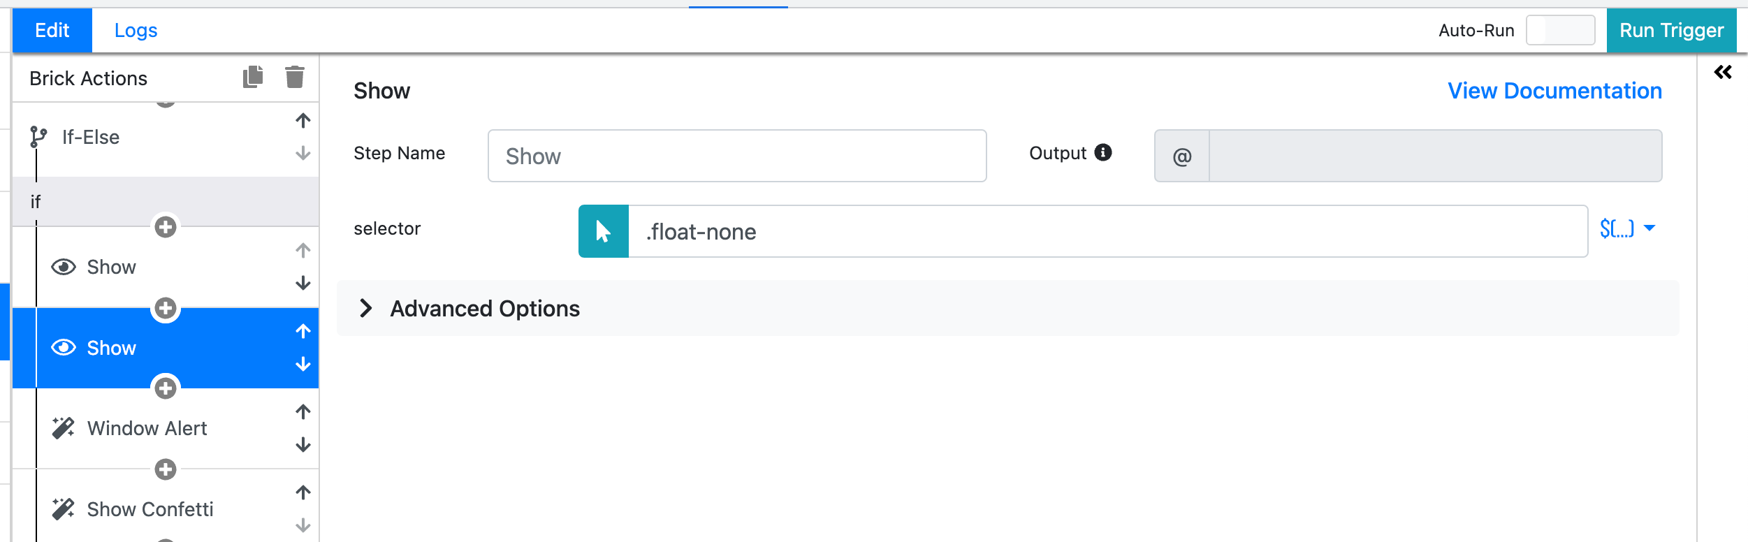Switch to the Logs tab

136,30
